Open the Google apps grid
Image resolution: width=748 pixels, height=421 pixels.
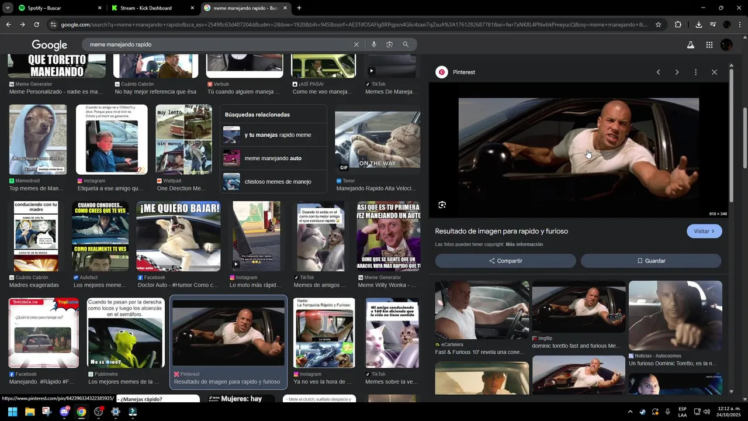click(709, 45)
